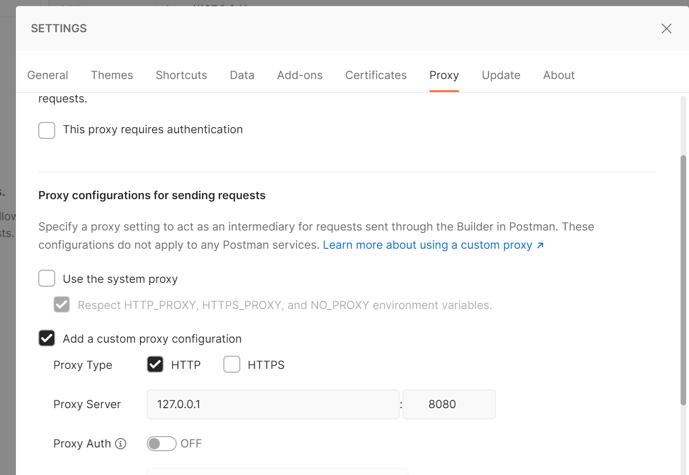This screenshot has height=475, width=689.
Task: Enable the HTTPS proxy type checkbox
Action: pos(232,364)
